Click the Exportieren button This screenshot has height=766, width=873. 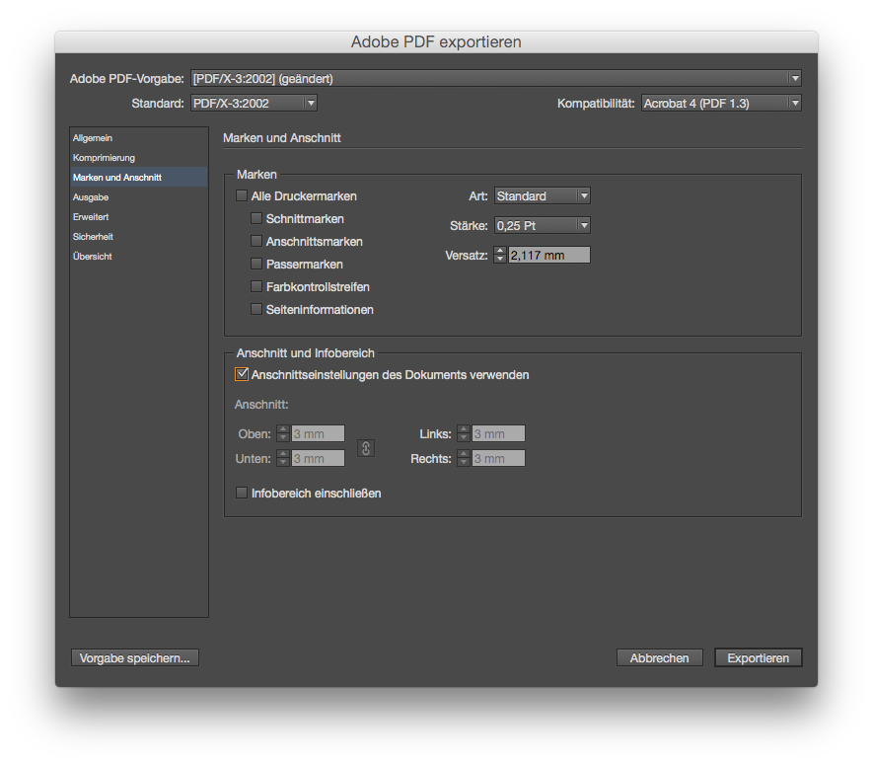click(759, 658)
